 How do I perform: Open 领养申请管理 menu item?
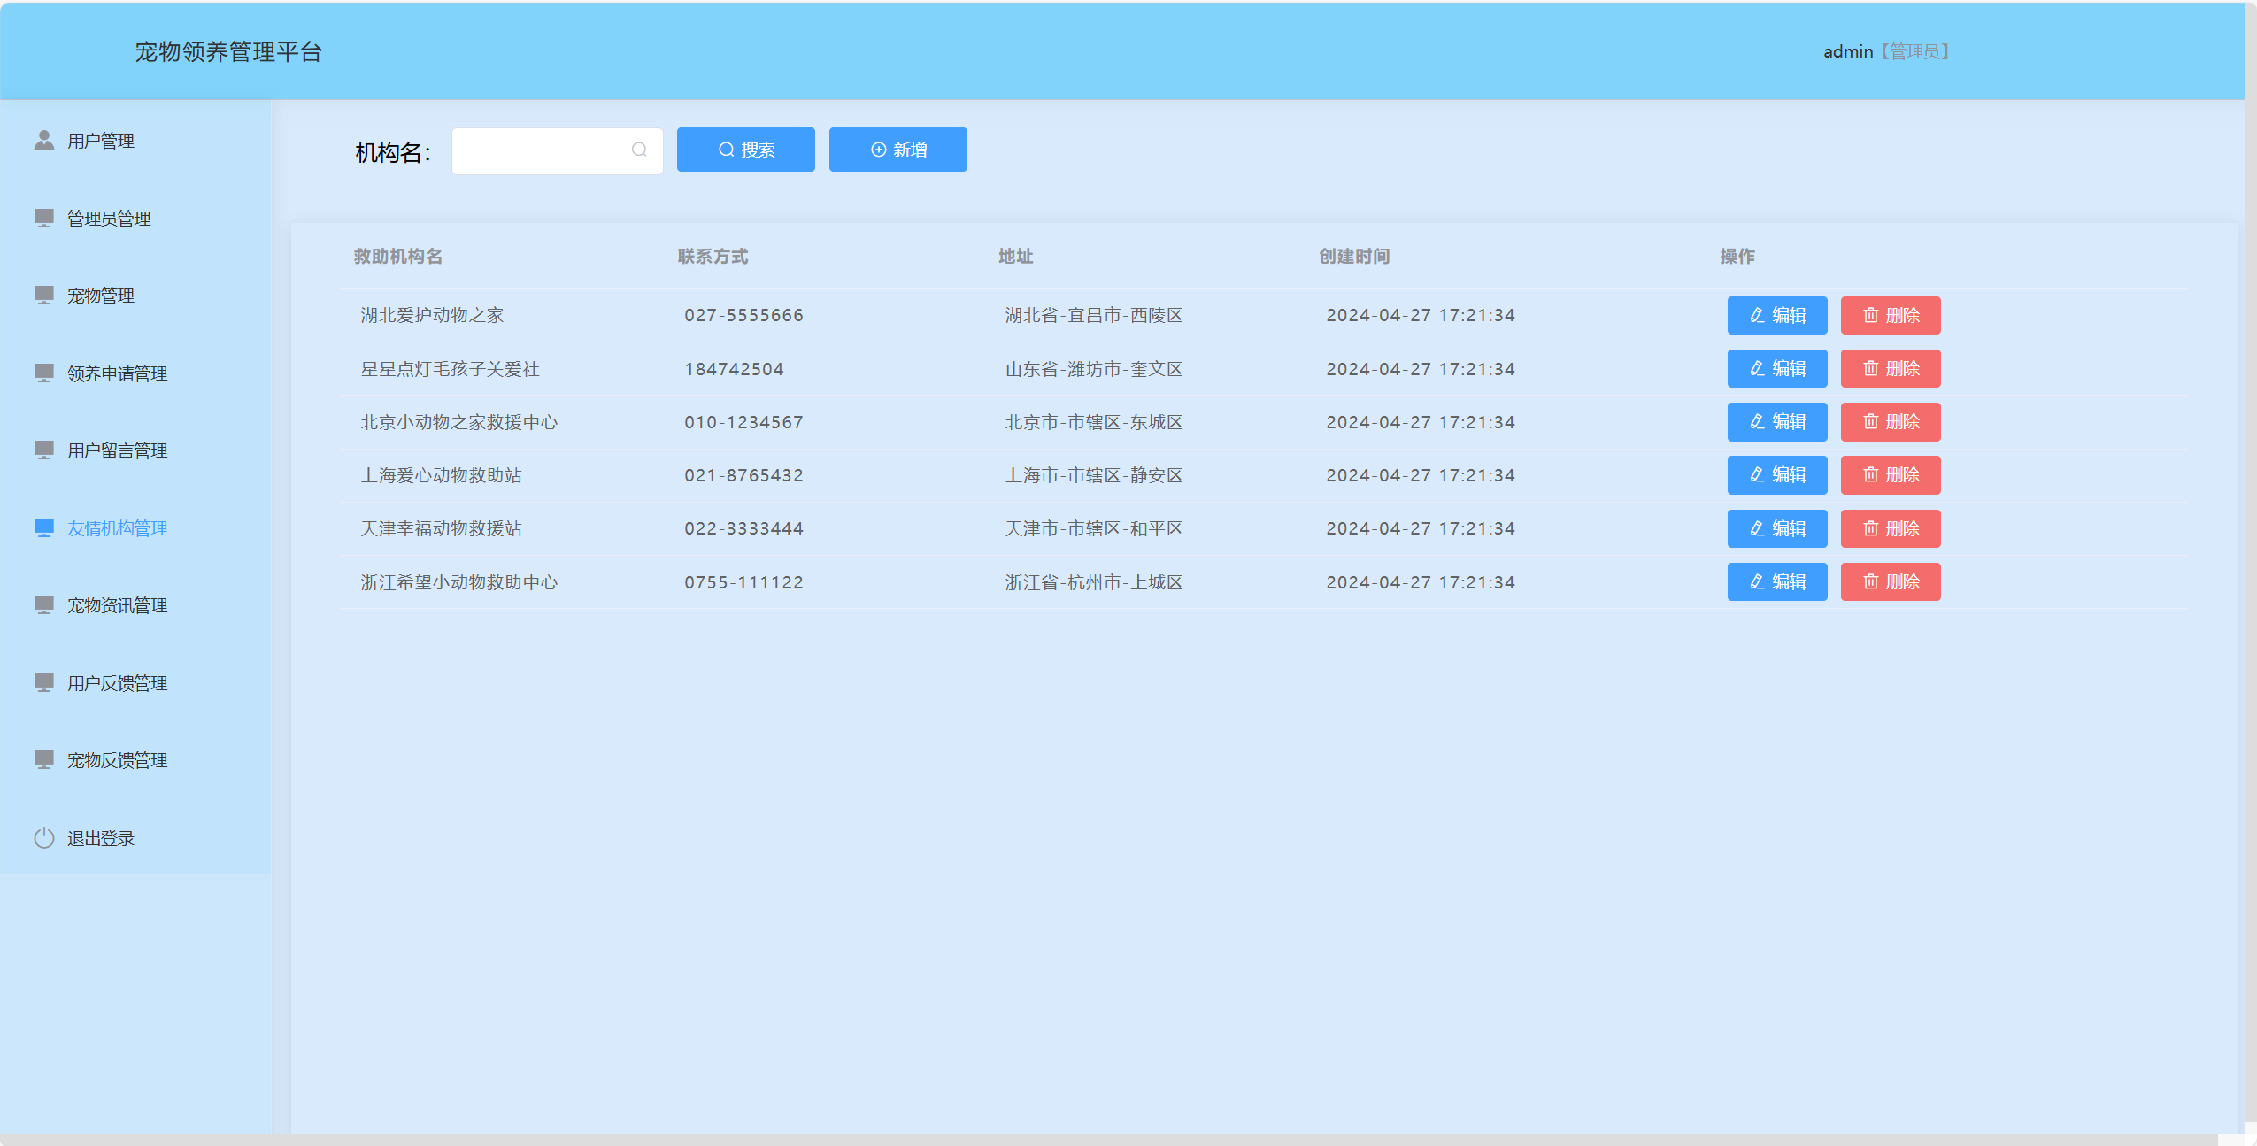117,373
